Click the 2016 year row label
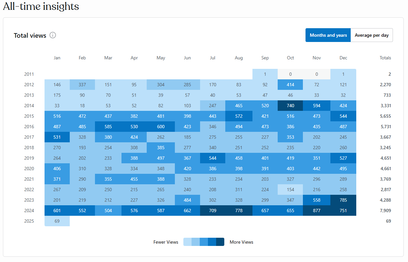The height and width of the screenshot is (262, 408). (x=29, y=127)
